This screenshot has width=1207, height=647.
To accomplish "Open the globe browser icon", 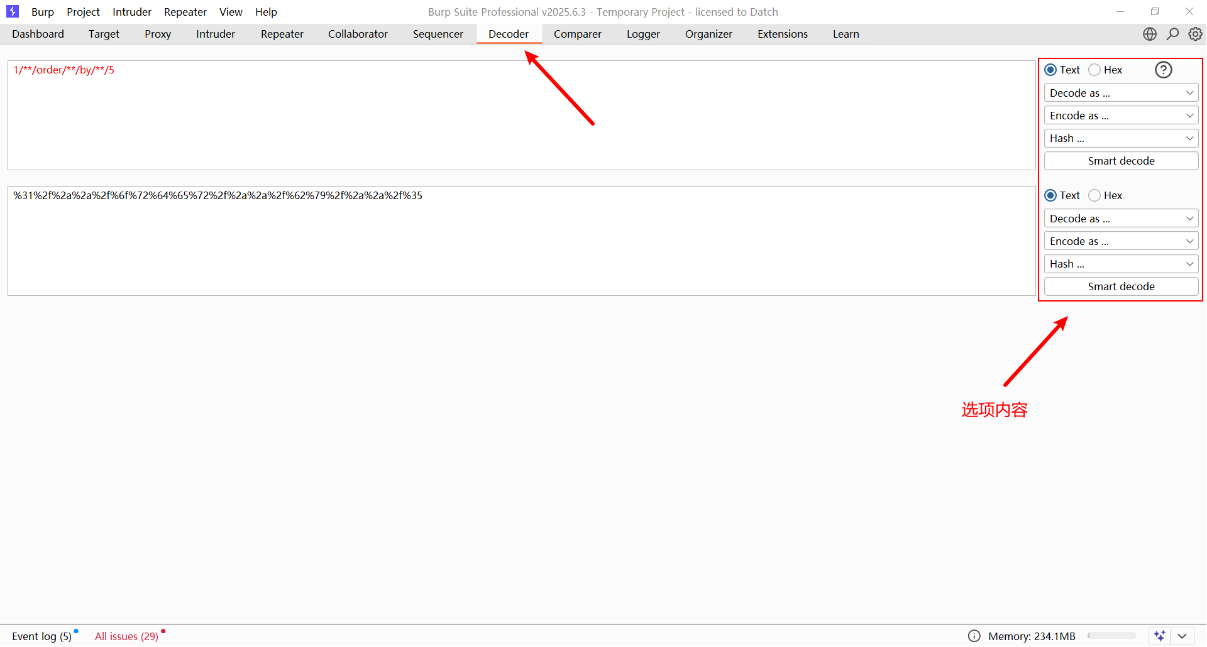I will [x=1150, y=34].
